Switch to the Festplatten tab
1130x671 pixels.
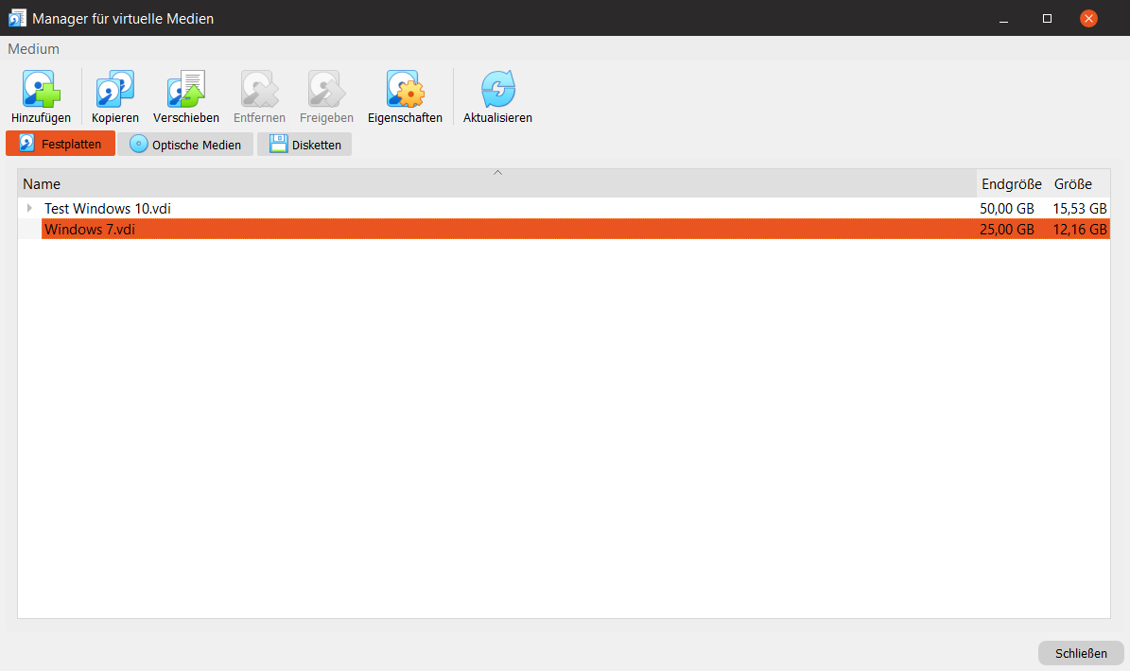pyautogui.click(x=61, y=144)
